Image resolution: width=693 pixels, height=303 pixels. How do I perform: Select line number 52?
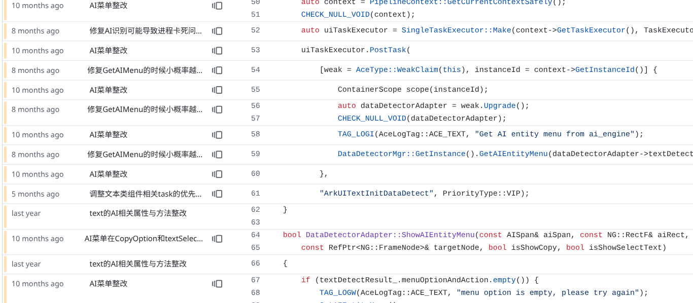(256, 30)
